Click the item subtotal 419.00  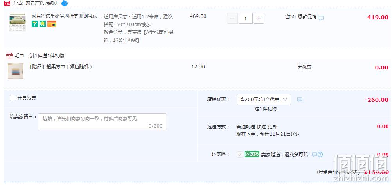(378, 17)
